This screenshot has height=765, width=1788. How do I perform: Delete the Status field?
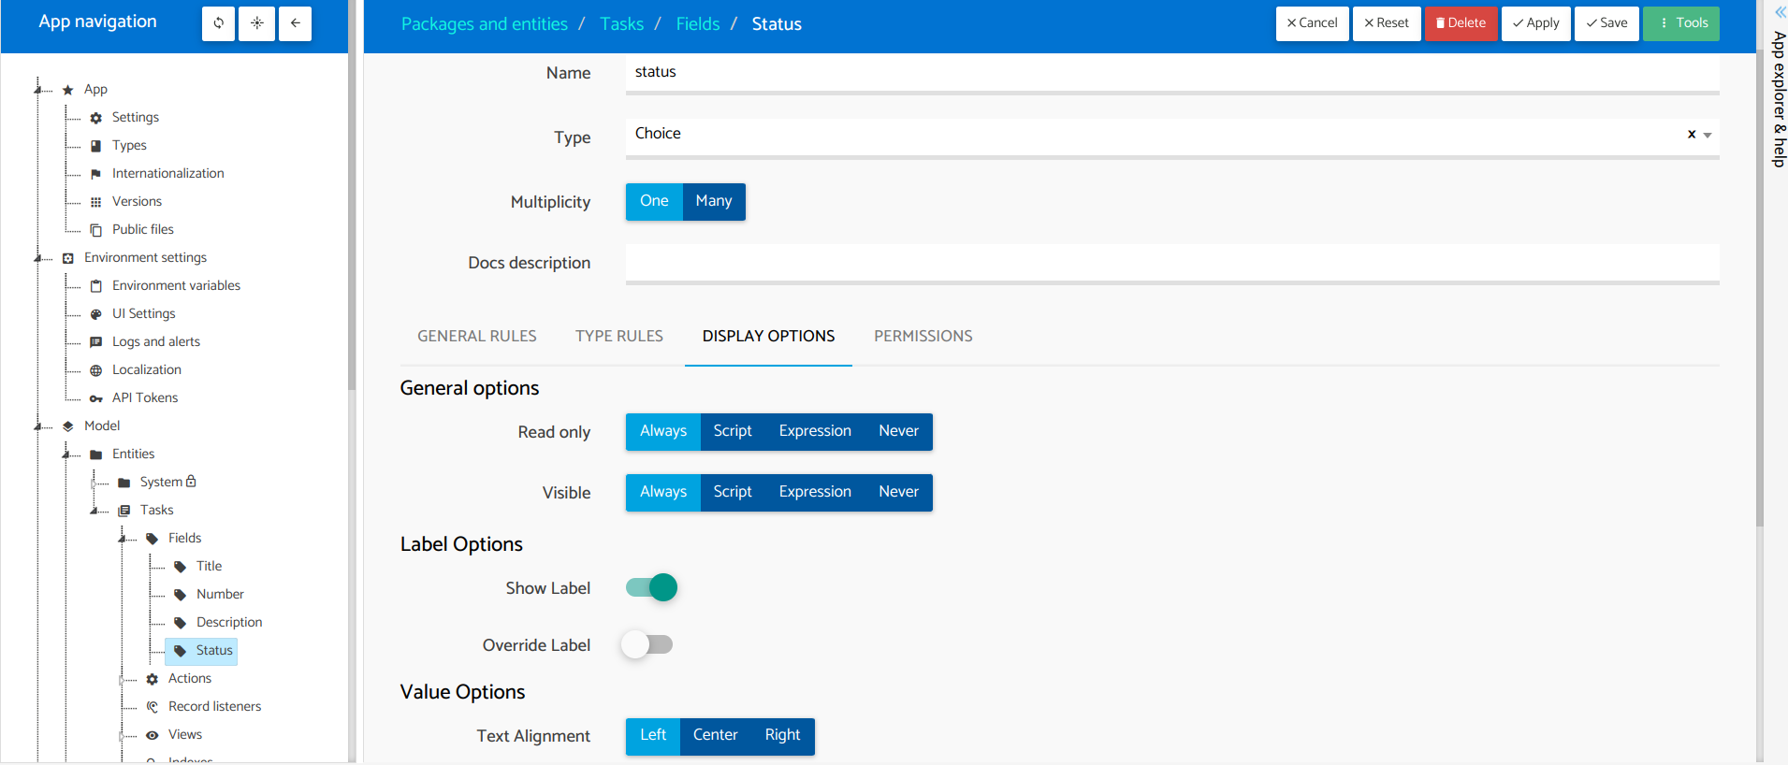click(1461, 23)
